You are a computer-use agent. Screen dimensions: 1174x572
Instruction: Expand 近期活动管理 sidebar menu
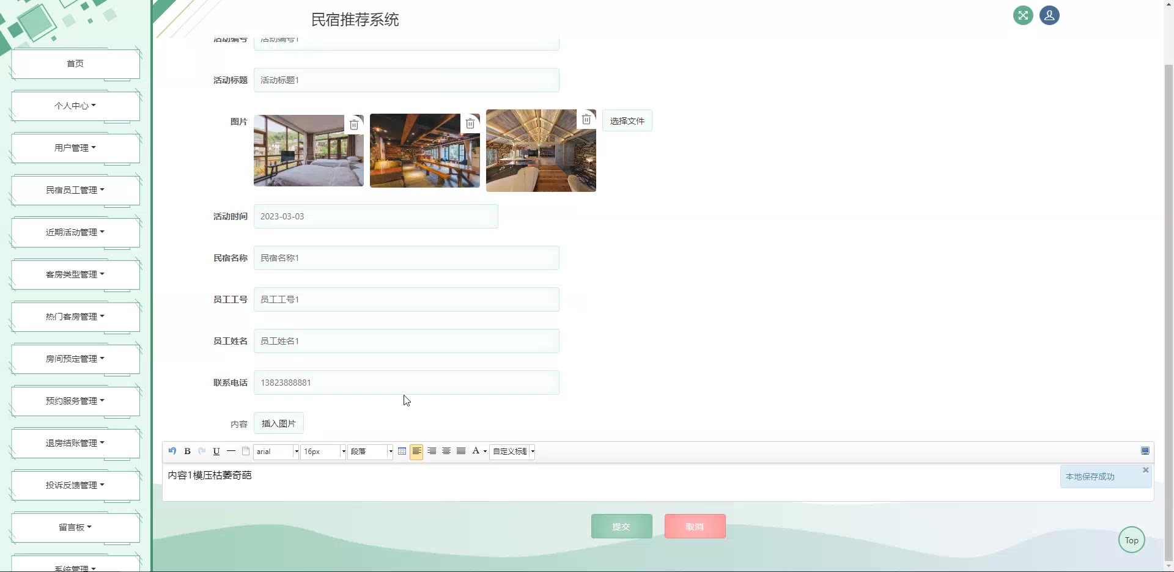(x=75, y=232)
